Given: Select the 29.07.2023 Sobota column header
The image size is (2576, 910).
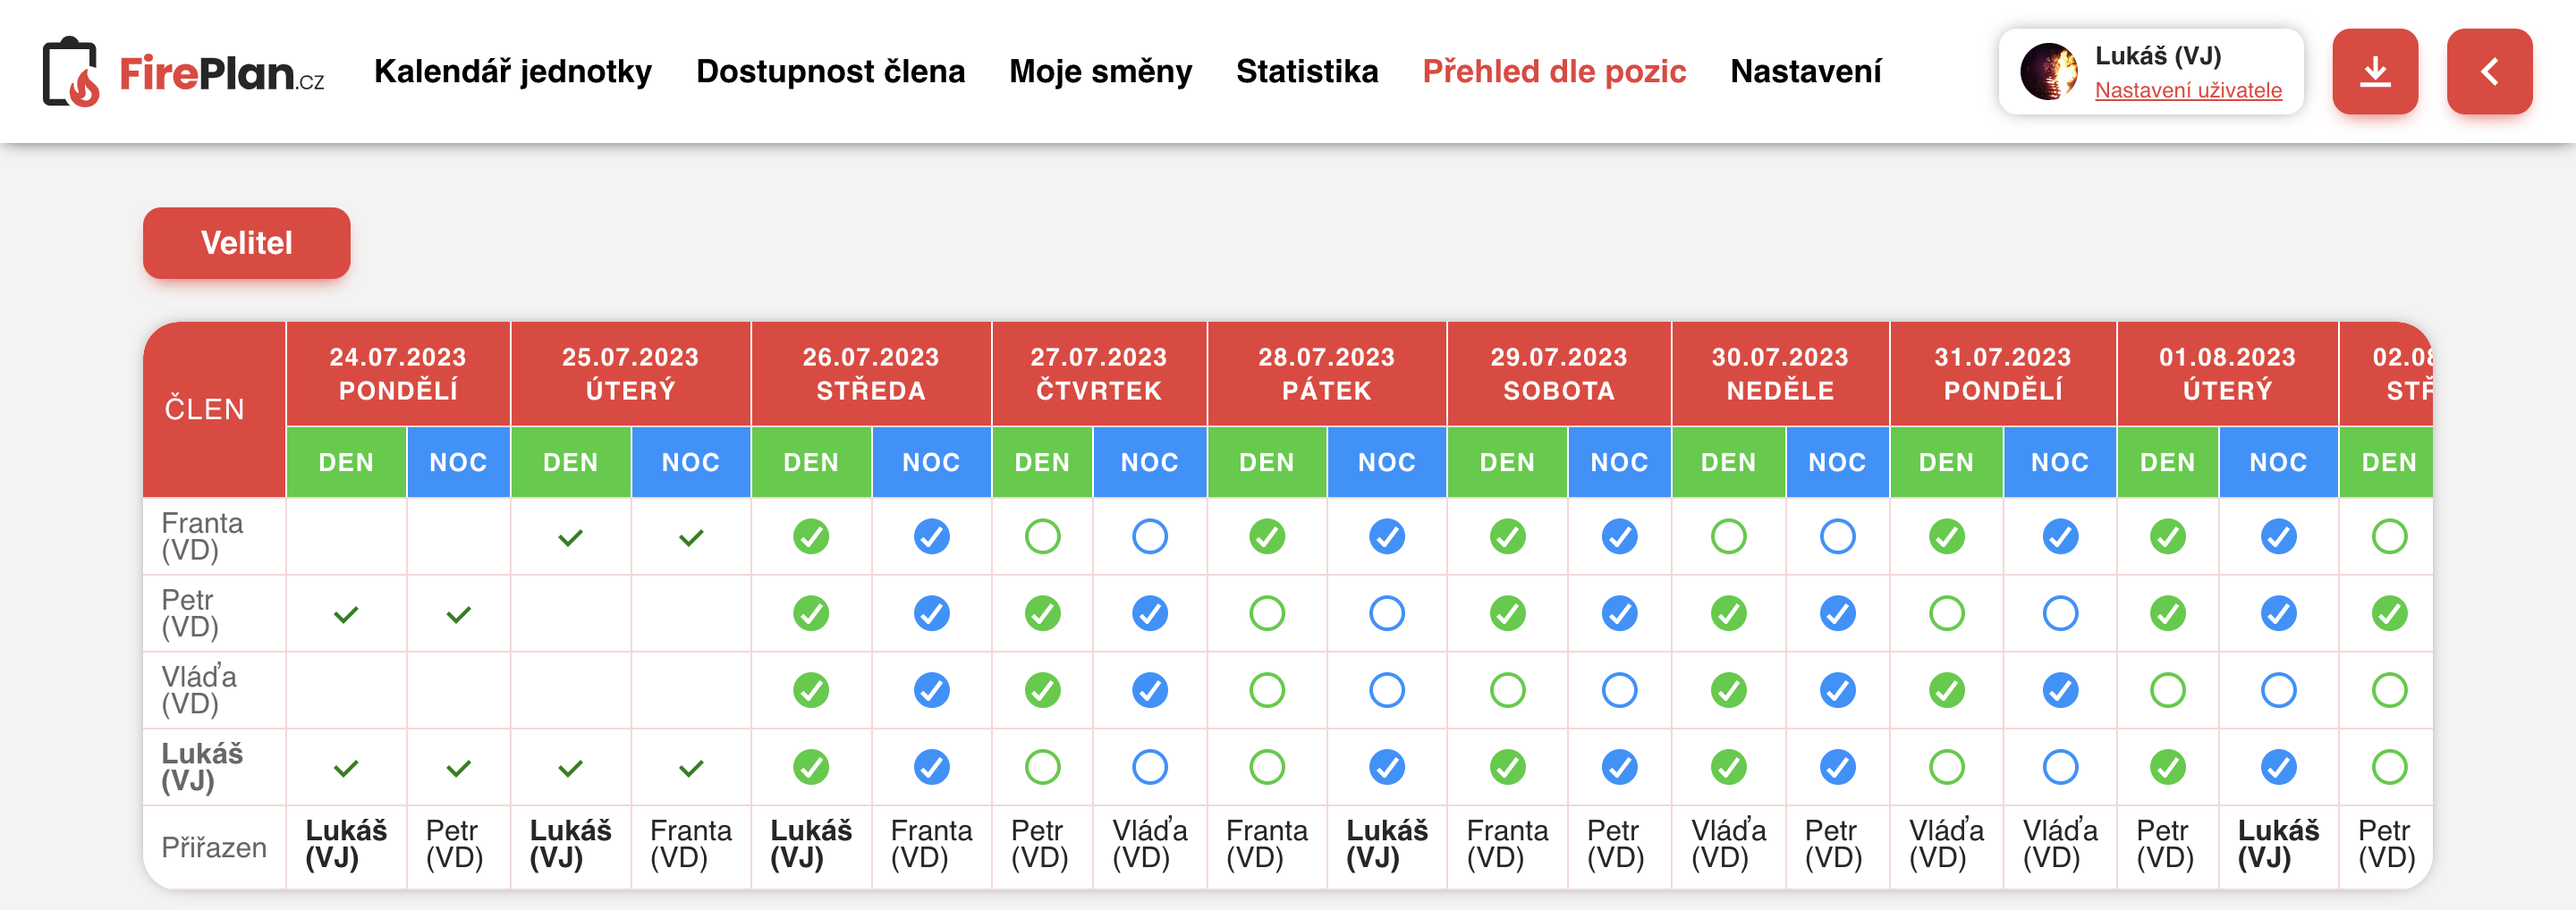Looking at the screenshot, I should tap(1558, 374).
